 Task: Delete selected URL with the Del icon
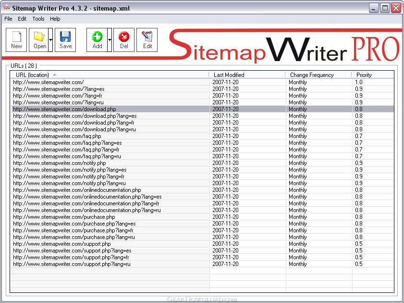(x=124, y=40)
